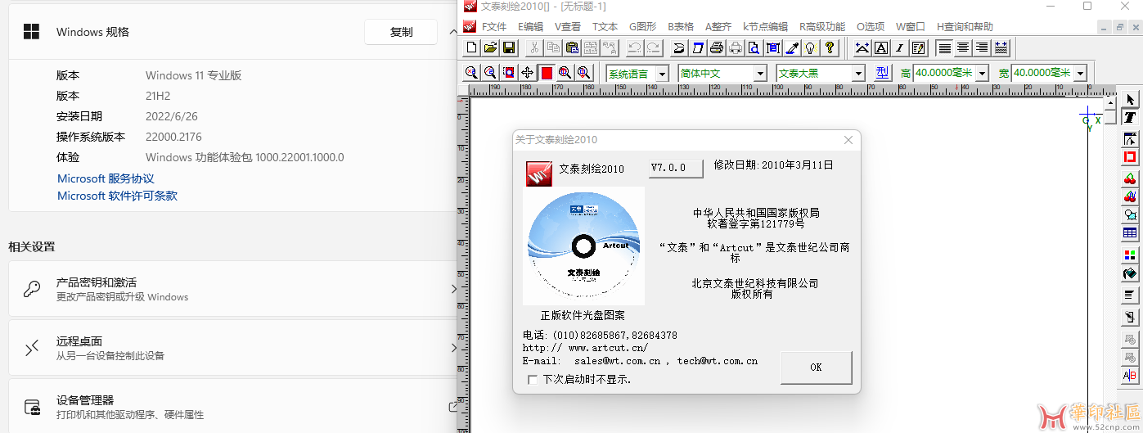This screenshot has height=433, width=1143.
Task: Open the E编辑 menu
Action: coord(530,27)
